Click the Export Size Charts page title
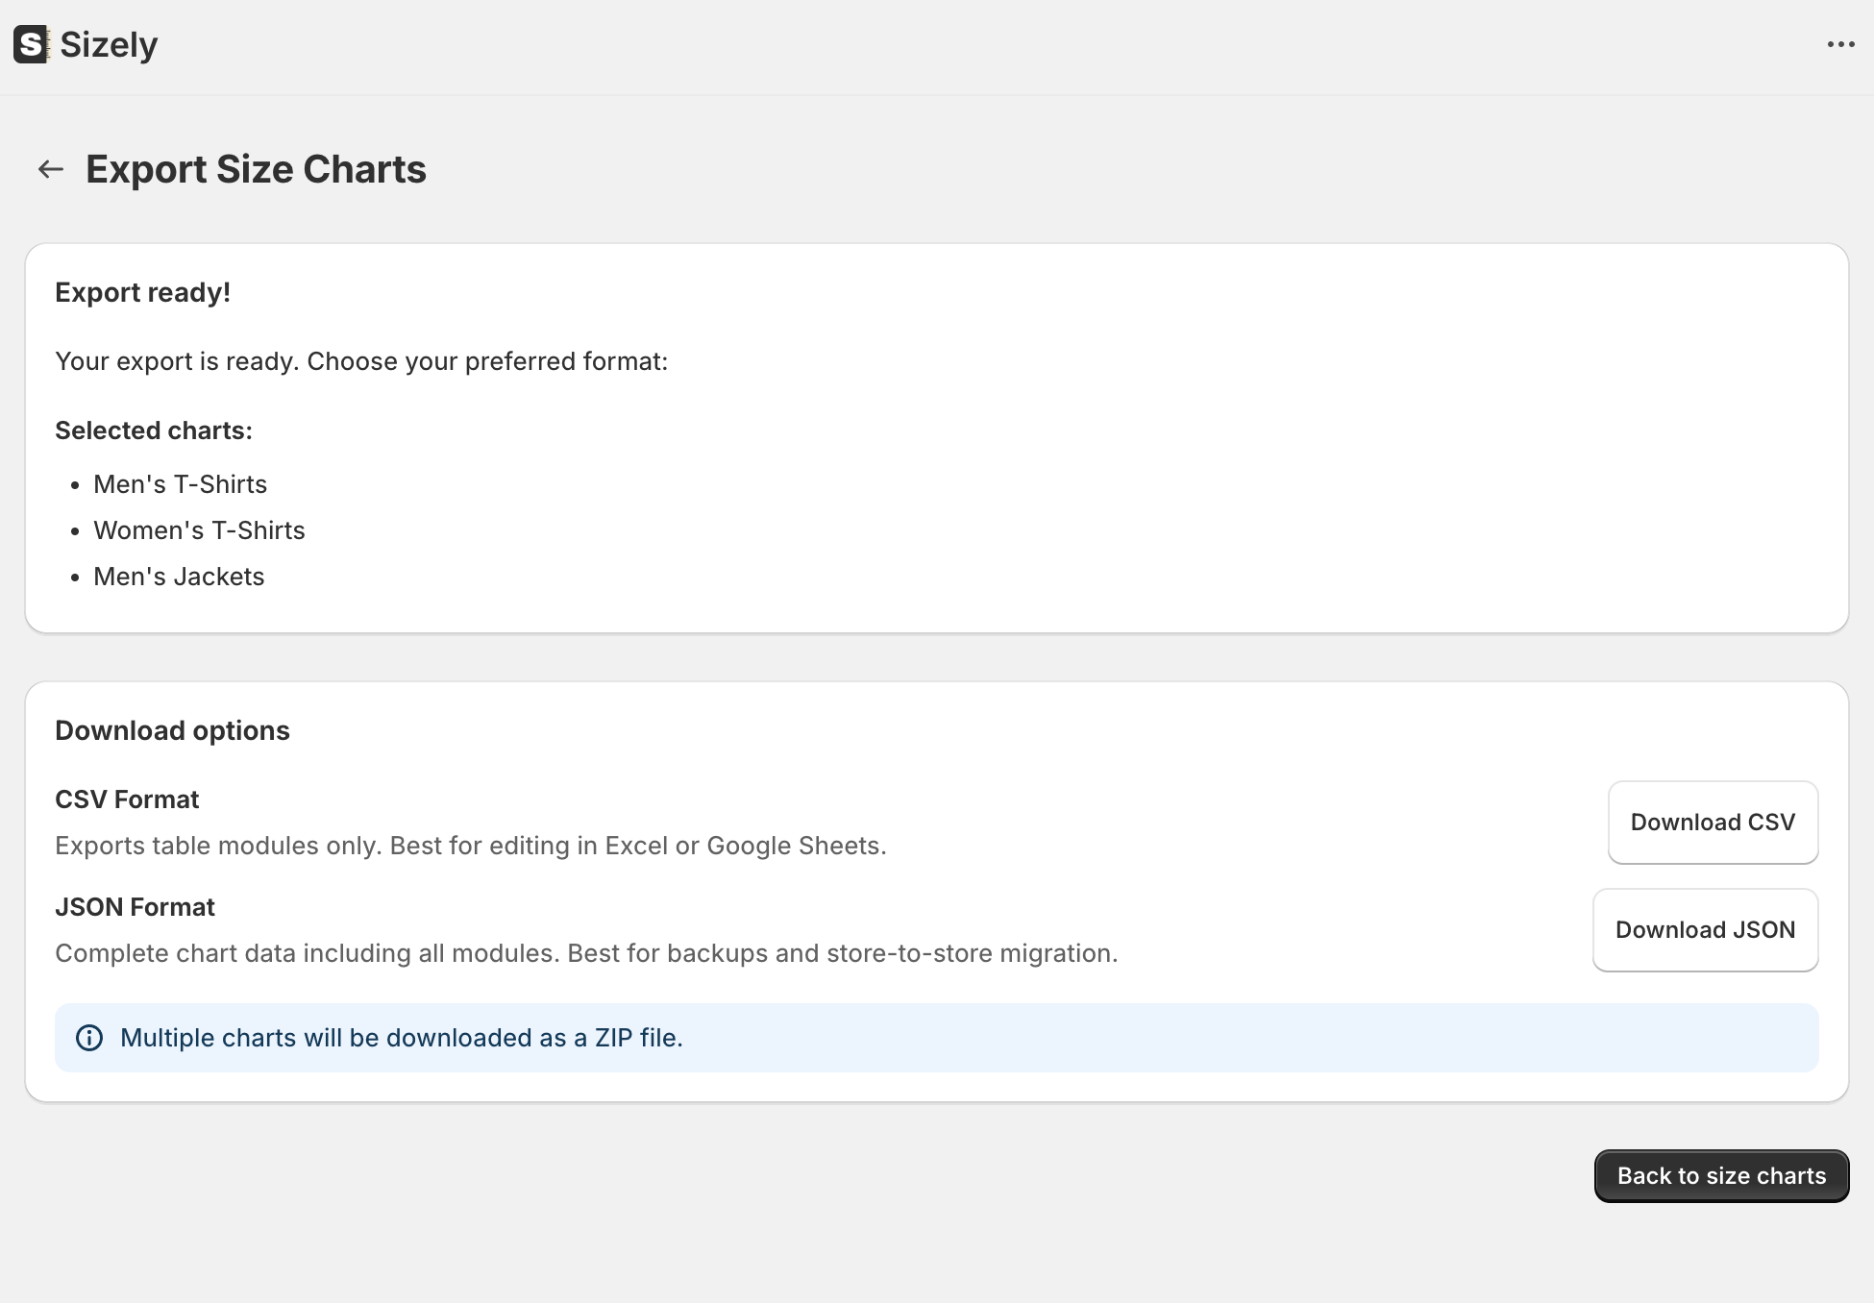Image resolution: width=1874 pixels, height=1303 pixels. (x=256, y=170)
